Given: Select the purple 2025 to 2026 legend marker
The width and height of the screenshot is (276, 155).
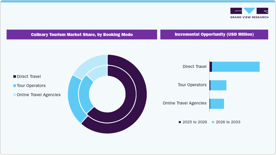Looking at the screenshot, I should tap(180, 122).
